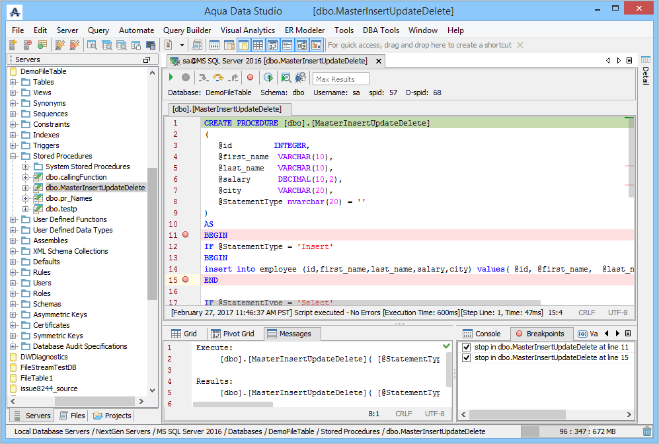Click the Max Results input field
The image size is (659, 444).
point(340,79)
